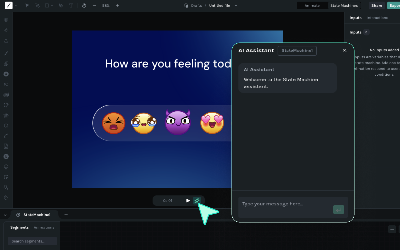Click the arrow selection tool
Viewport: 400px width, 250px height.
click(x=27, y=6)
